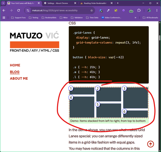Close the Your Grid Lanes tab

pos(39,3)
